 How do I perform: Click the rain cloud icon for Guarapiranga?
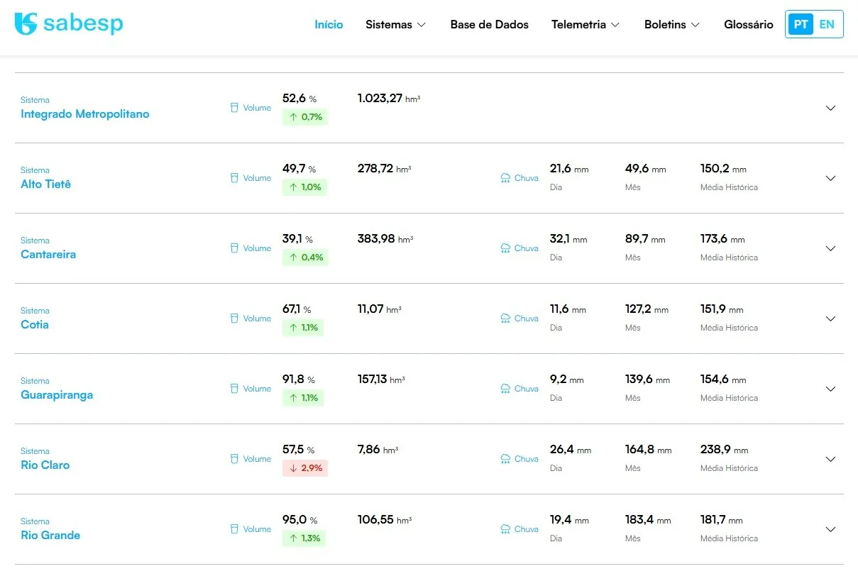pos(505,389)
